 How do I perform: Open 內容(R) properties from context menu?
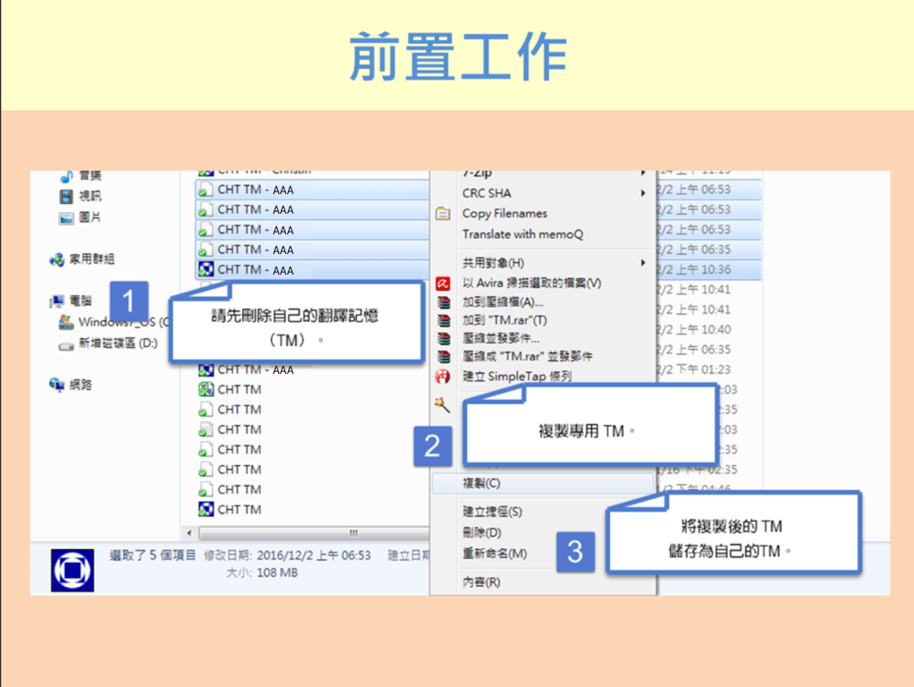481,582
